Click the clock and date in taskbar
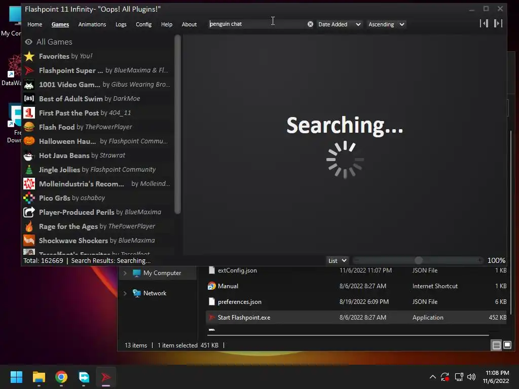 496,377
